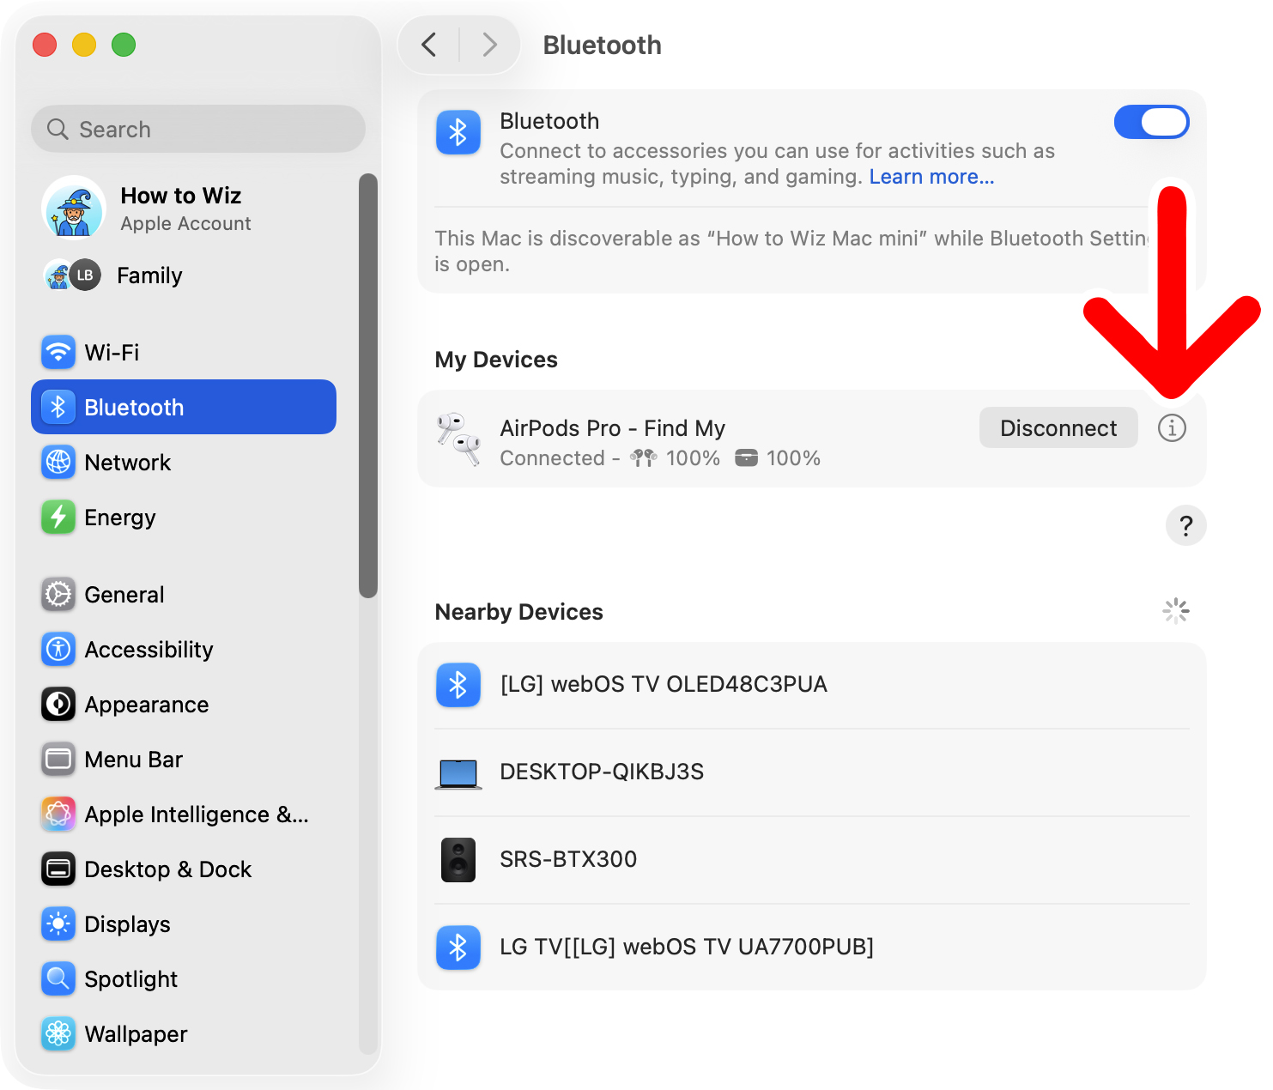
Task: Click the Apple Intelligence icon
Action: tap(58, 814)
